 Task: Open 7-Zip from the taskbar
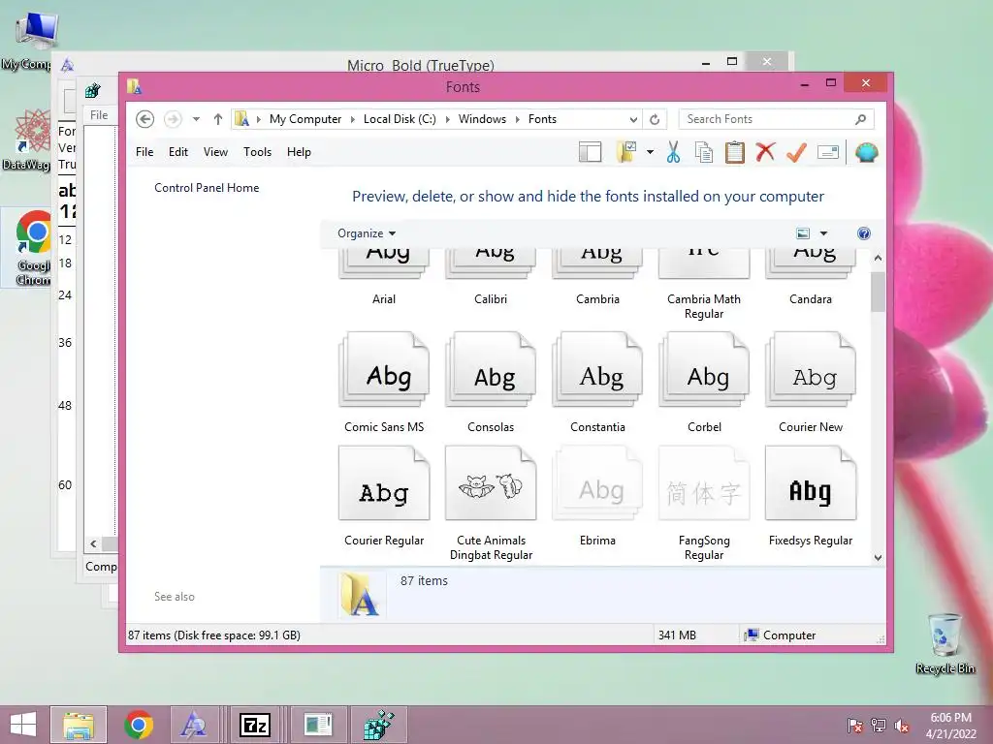[x=255, y=725]
